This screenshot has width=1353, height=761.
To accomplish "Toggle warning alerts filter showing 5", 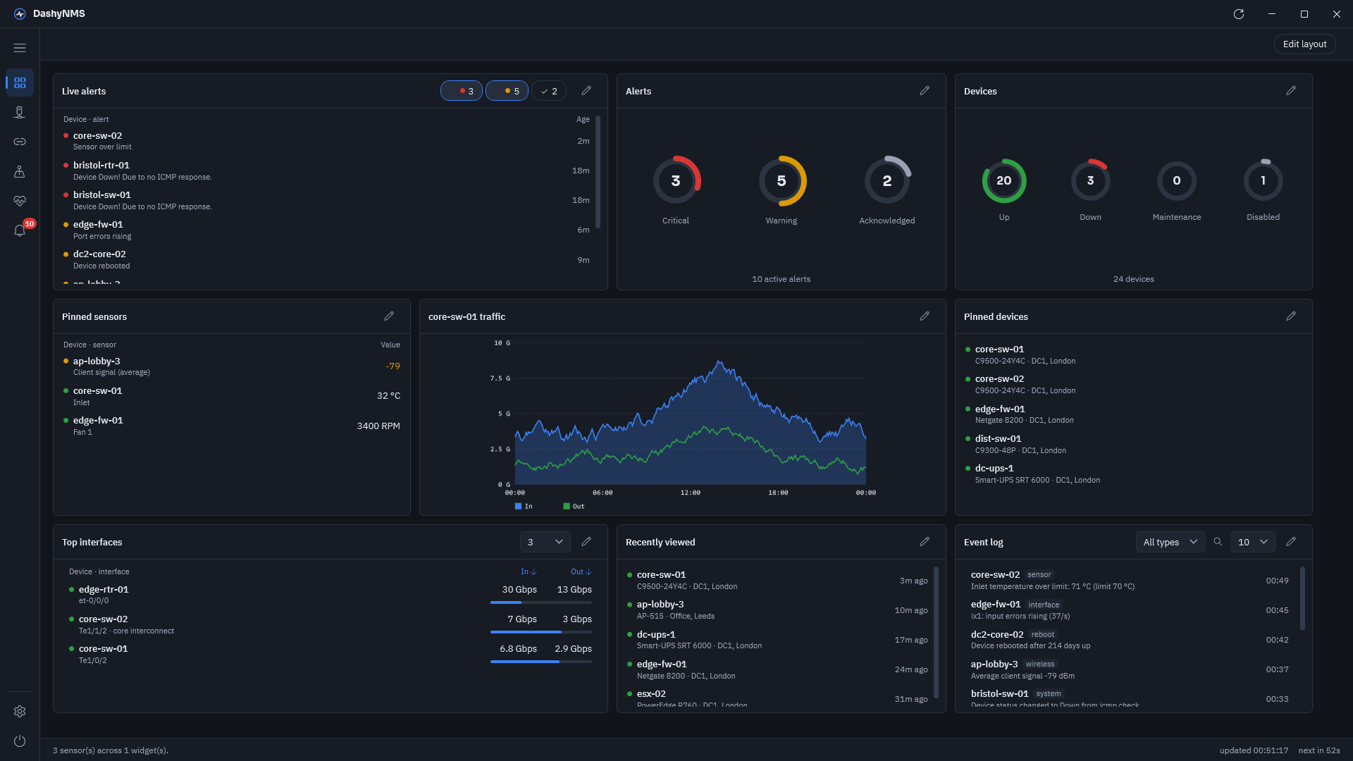I will pyautogui.click(x=507, y=91).
